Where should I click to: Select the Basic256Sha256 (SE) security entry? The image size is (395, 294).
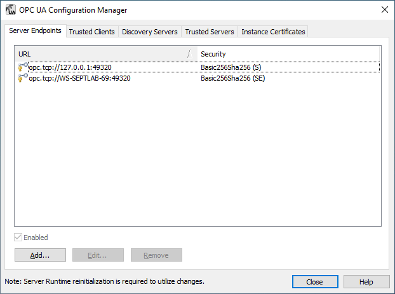tap(232, 78)
